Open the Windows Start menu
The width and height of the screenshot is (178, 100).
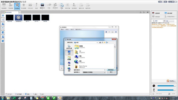coord(2,98)
